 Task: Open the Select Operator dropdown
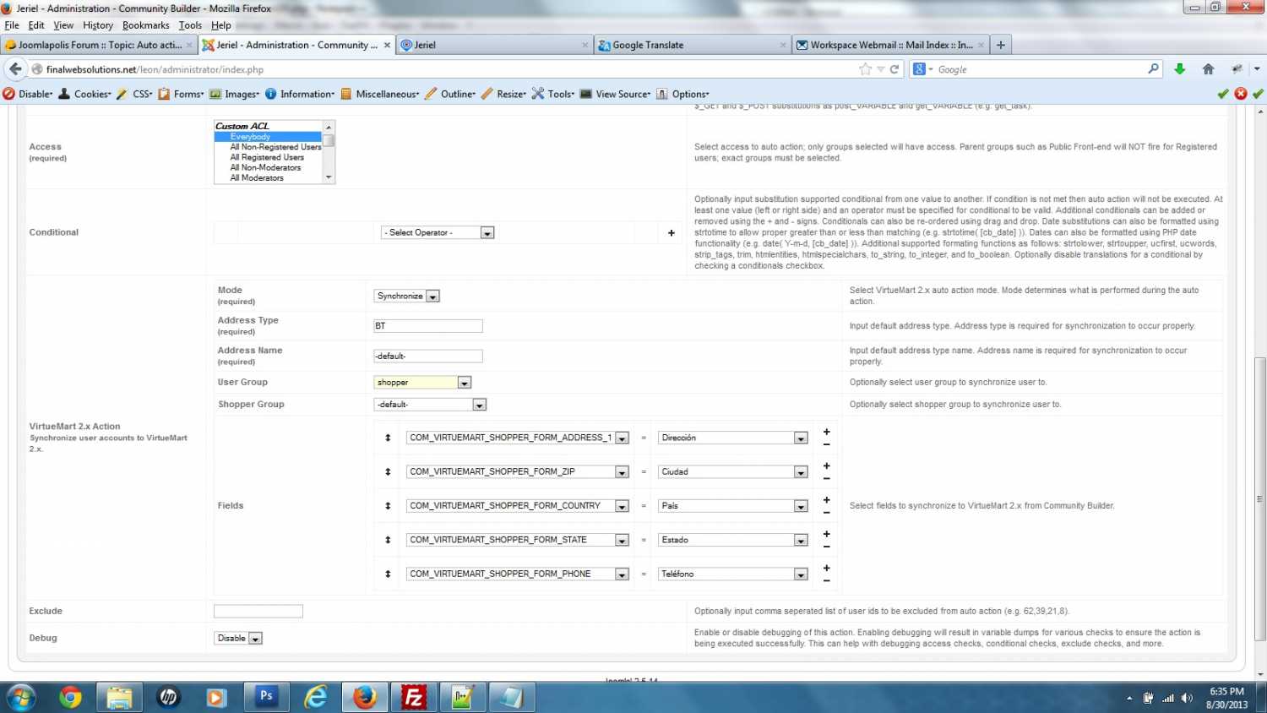pyautogui.click(x=438, y=232)
